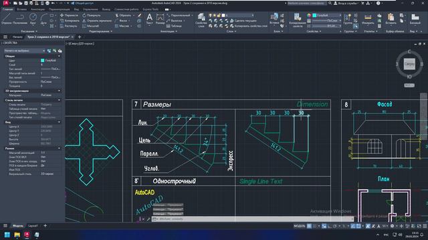Viewport: 428px width, 240px height.
Task: Switch to the Начало file tab
Action: point(17,37)
